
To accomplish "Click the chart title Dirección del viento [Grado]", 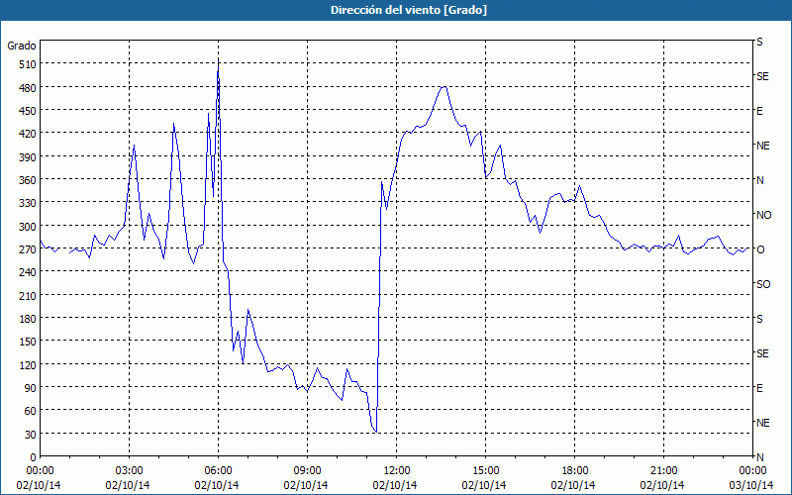I will [409, 10].
